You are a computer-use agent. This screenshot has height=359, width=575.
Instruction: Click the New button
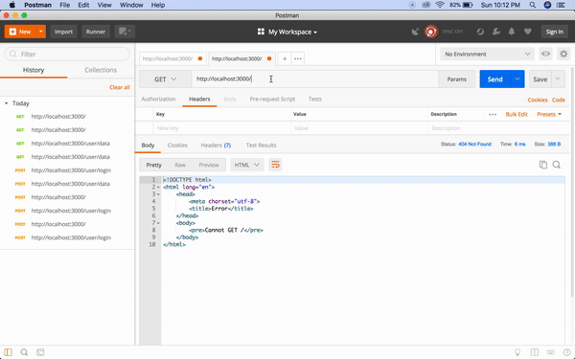pyautogui.click(x=20, y=32)
